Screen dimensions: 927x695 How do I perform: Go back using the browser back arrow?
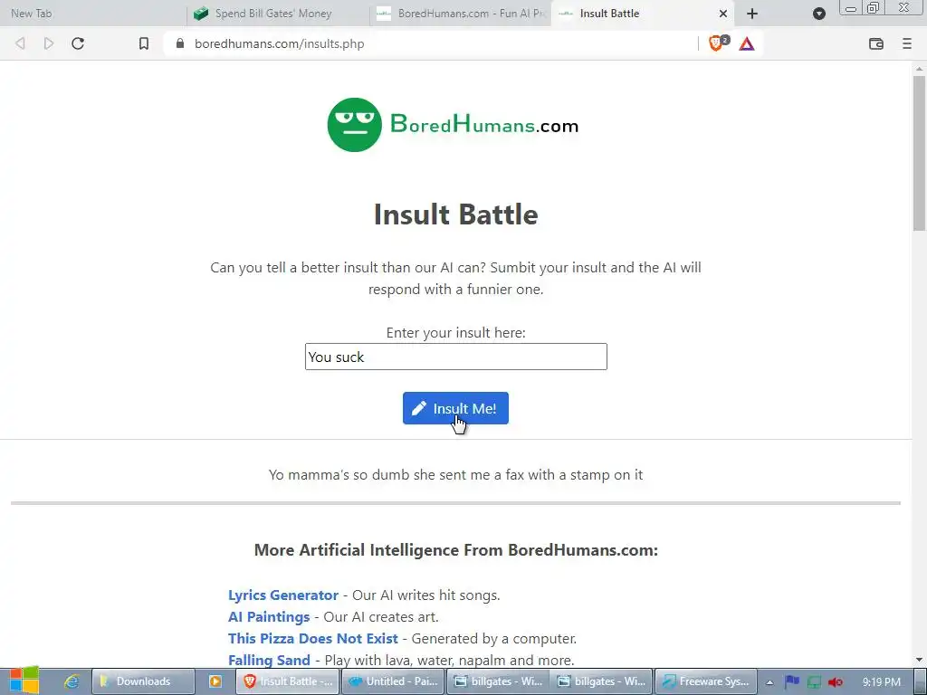click(20, 43)
